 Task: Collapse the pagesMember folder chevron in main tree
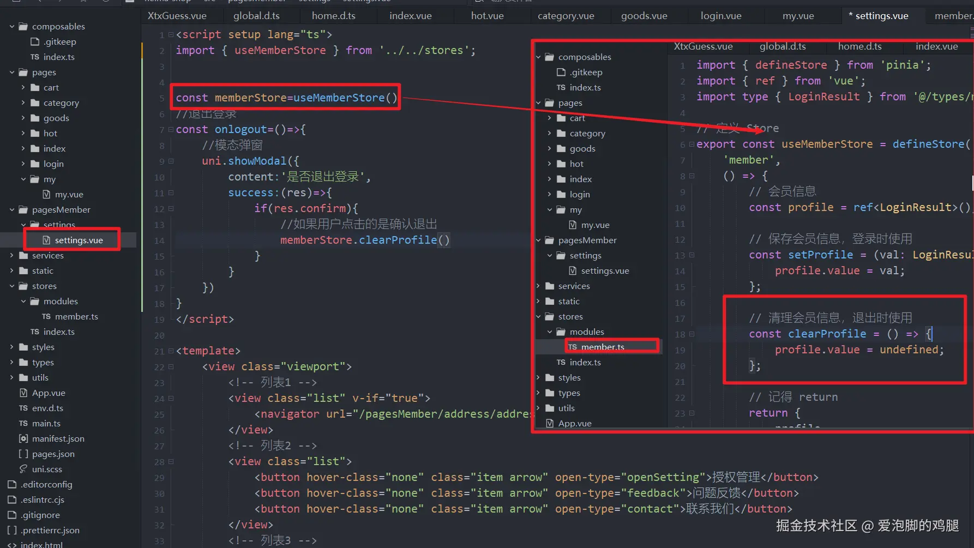click(x=12, y=209)
